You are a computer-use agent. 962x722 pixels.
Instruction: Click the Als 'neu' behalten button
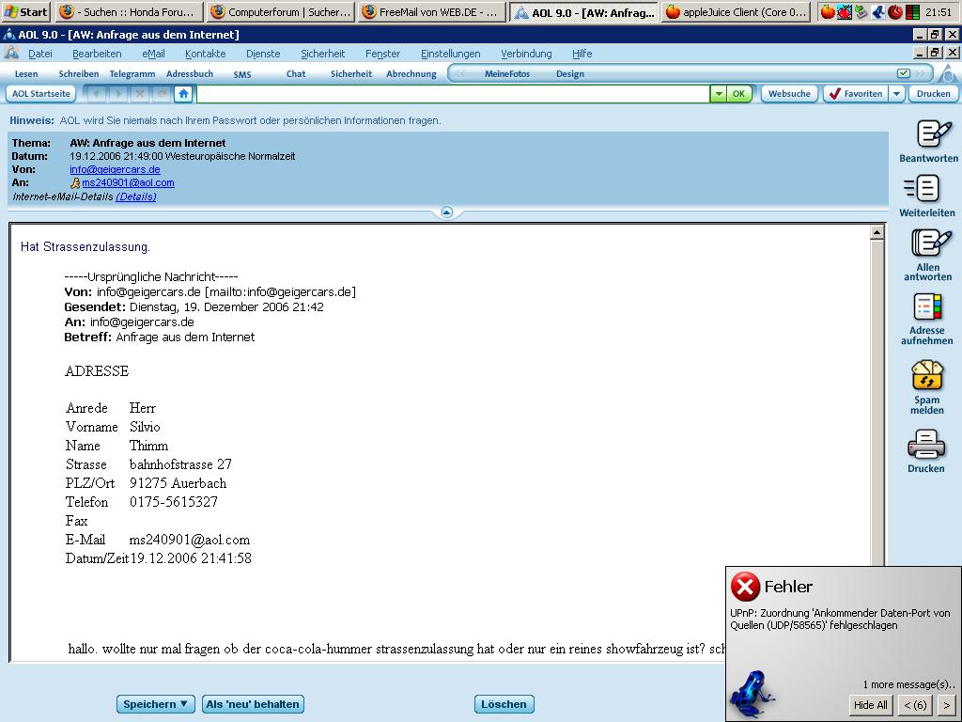point(253,704)
